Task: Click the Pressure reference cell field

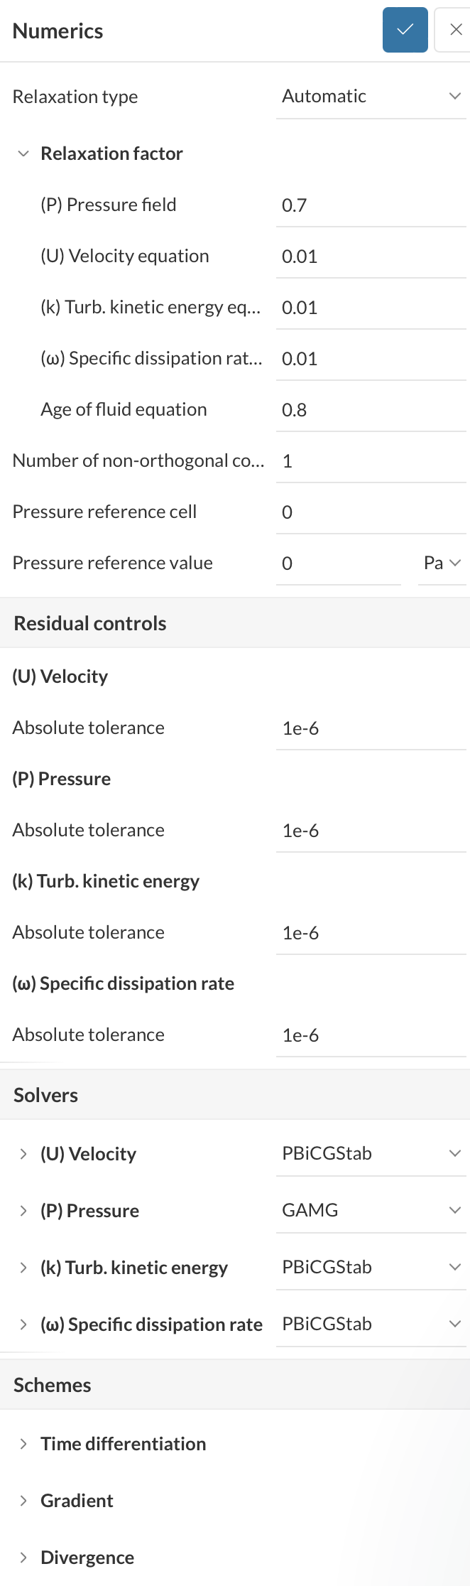Action: click(371, 512)
